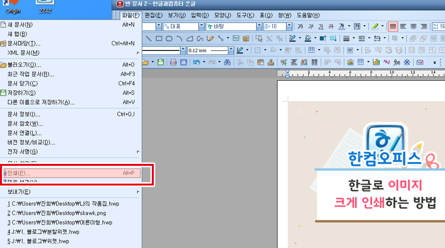
Task: Click the multi-column layout icon
Action: pos(314,62)
